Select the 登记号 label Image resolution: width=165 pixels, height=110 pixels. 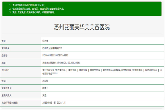point(5,56)
